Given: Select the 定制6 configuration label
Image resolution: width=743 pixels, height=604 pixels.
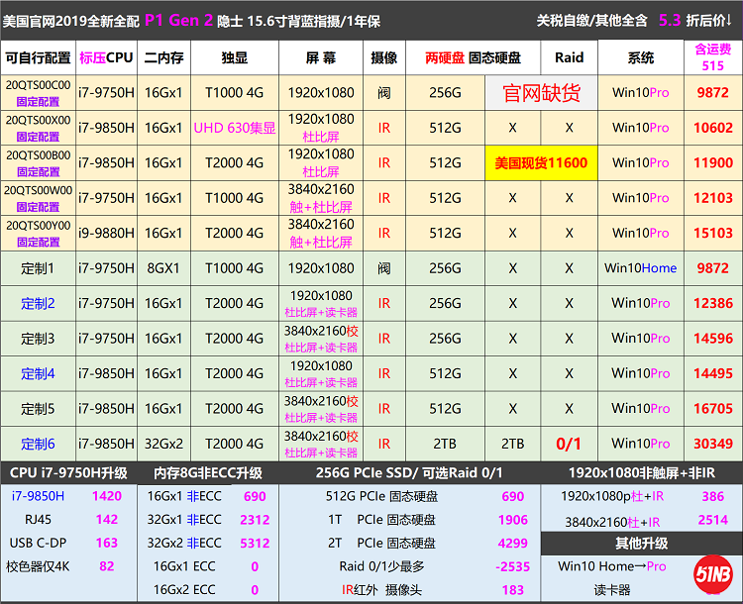Looking at the screenshot, I should tap(38, 444).
